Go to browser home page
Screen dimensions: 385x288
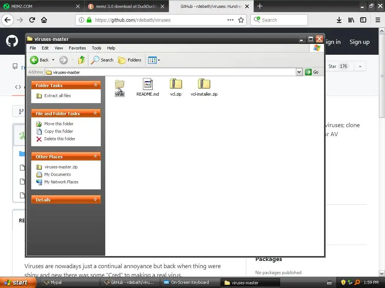[x=44, y=20]
